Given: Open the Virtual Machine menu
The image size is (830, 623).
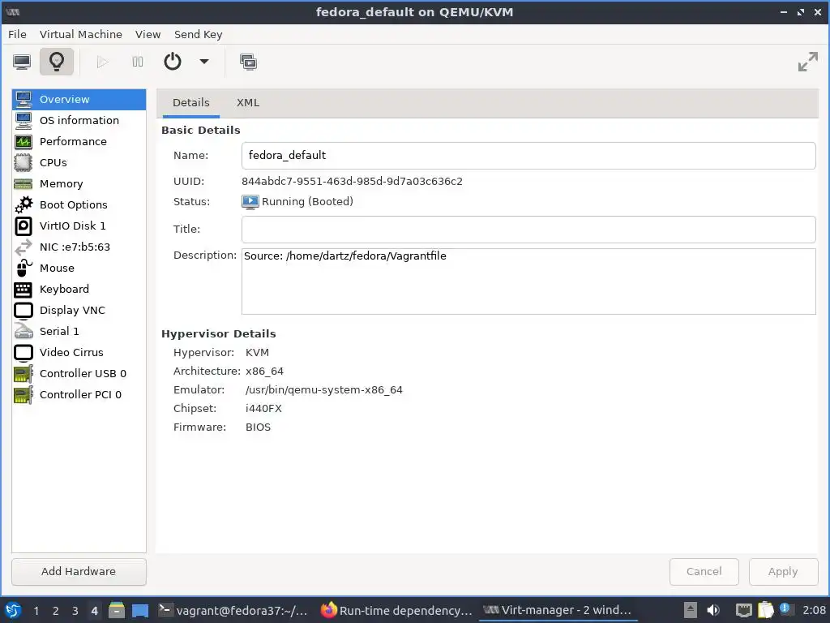Looking at the screenshot, I should [81, 34].
